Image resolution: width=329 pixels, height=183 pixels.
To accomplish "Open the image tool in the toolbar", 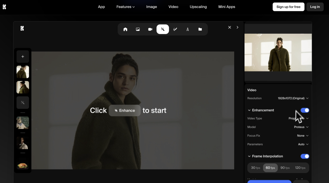I will [x=138, y=29].
